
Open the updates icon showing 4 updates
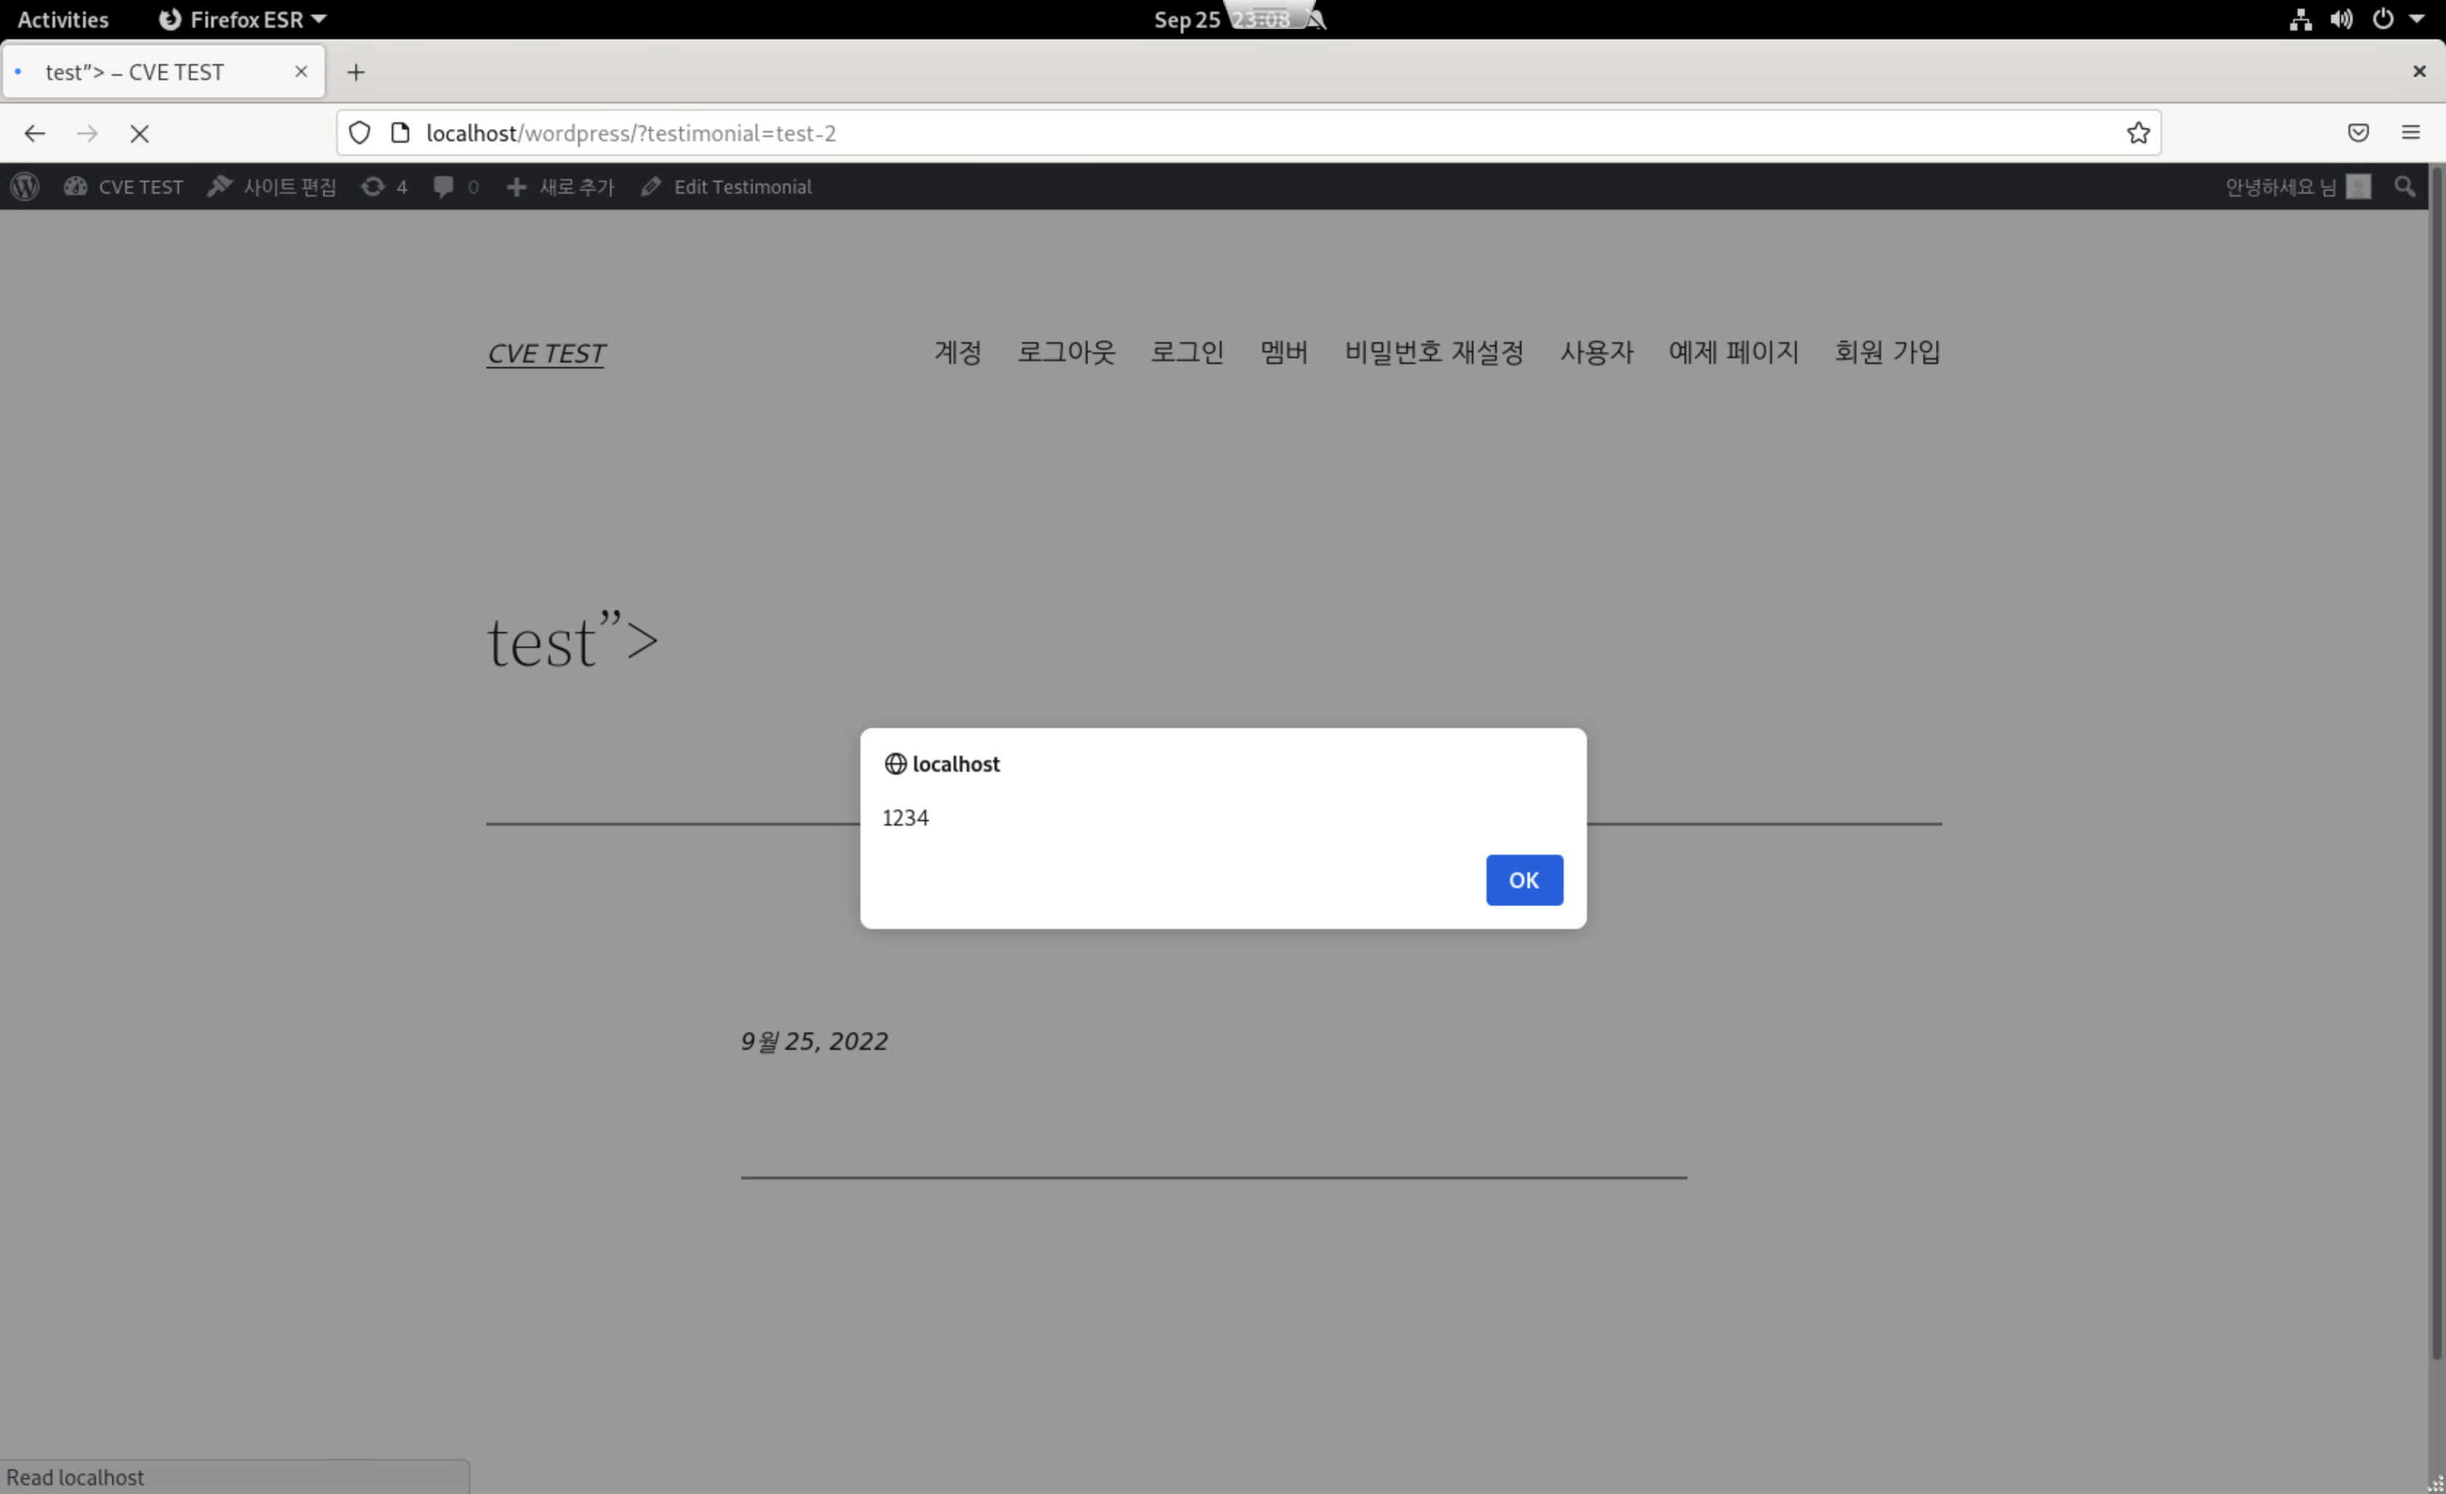[x=374, y=186]
